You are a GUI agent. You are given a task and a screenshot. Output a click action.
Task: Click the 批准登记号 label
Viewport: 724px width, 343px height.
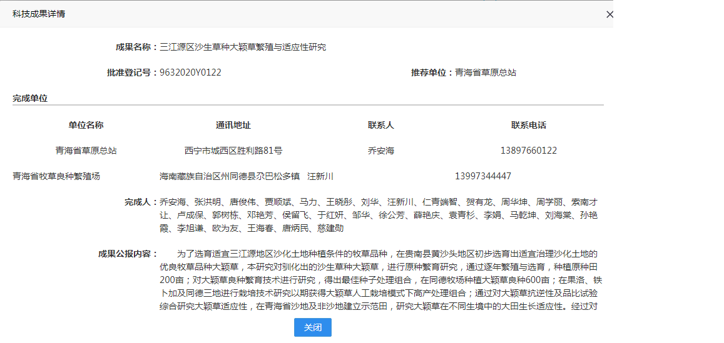pyautogui.click(x=131, y=72)
